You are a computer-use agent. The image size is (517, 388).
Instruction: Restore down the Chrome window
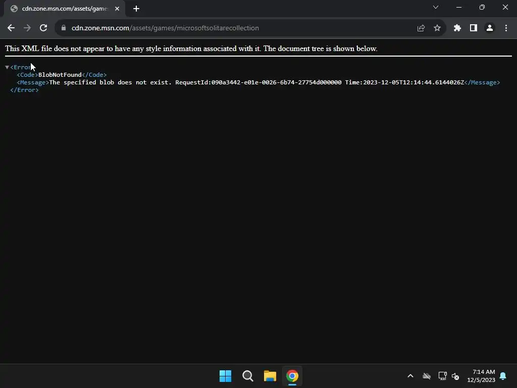click(x=482, y=7)
